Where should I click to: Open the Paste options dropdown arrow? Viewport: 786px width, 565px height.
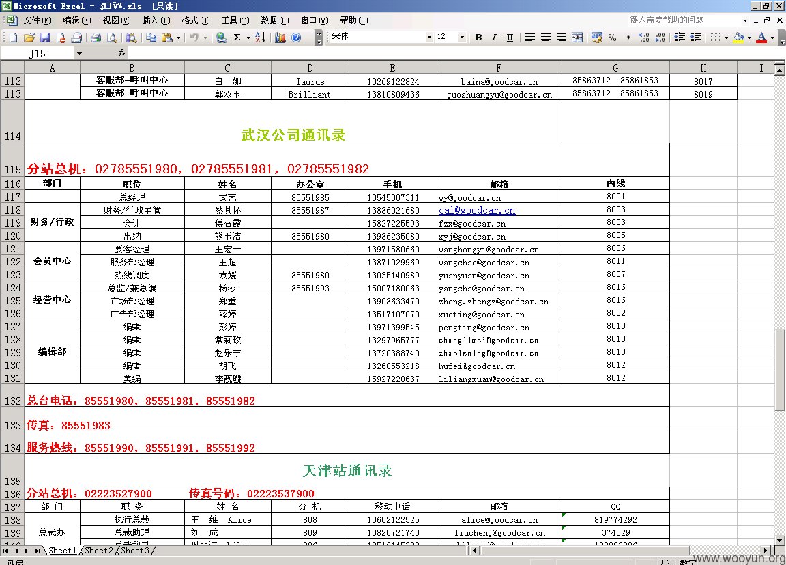click(x=179, y=38)
